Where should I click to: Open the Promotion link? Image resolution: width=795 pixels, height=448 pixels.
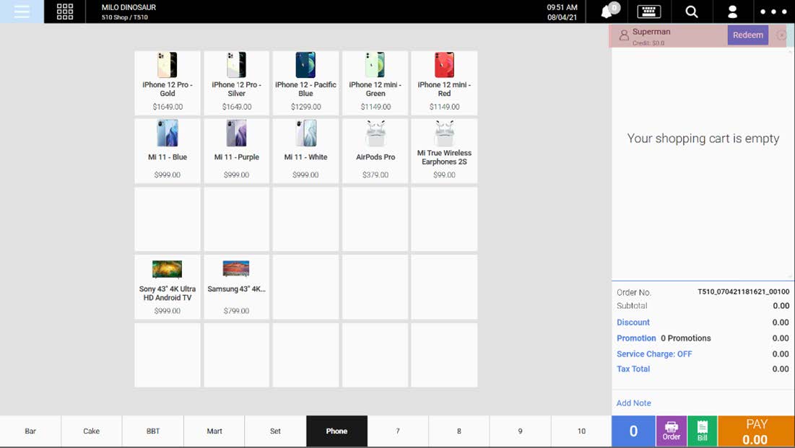(x=636, y=338)
